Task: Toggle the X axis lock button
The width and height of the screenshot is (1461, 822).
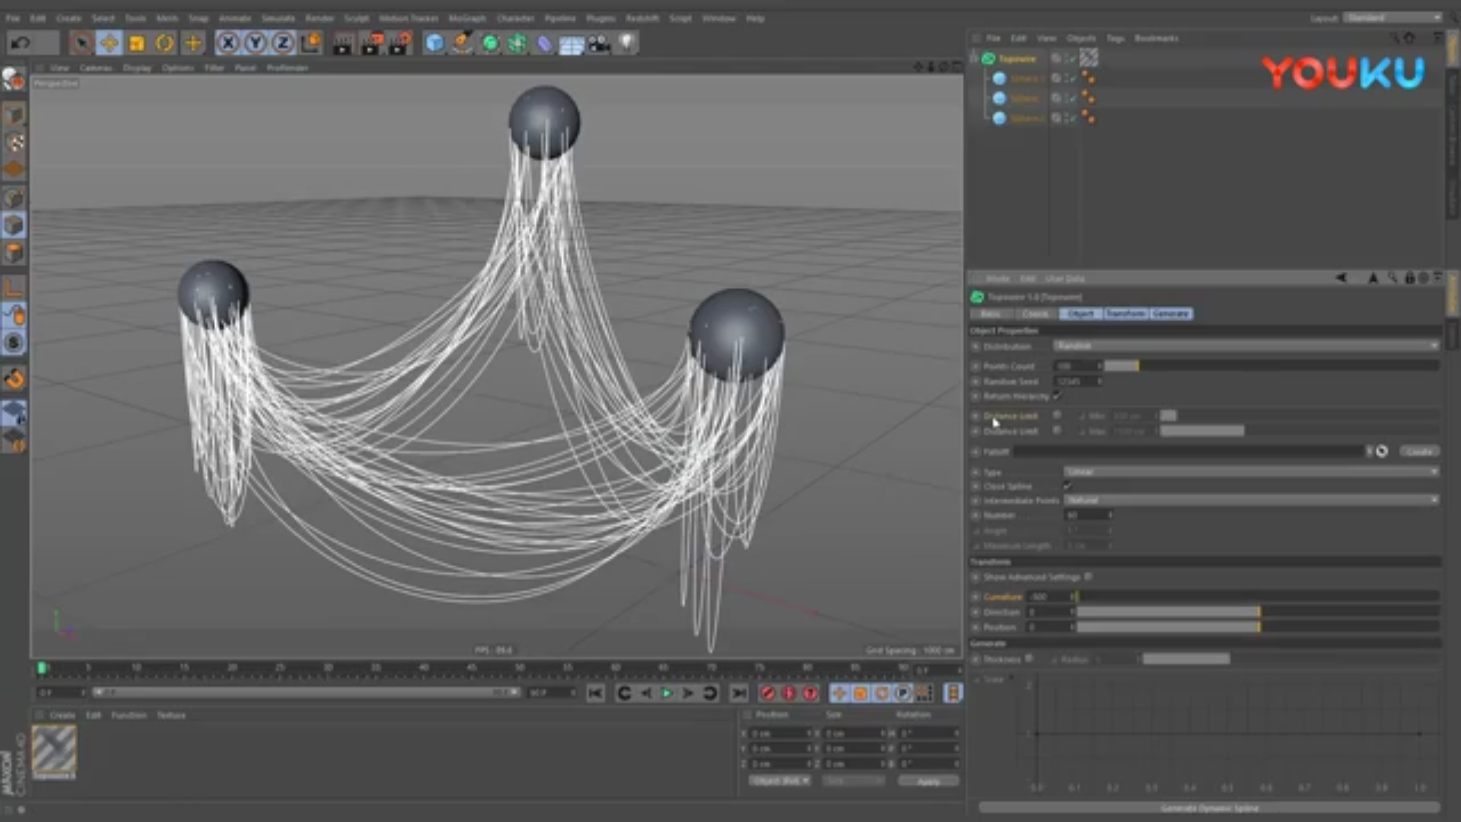Action: point(228,43)
